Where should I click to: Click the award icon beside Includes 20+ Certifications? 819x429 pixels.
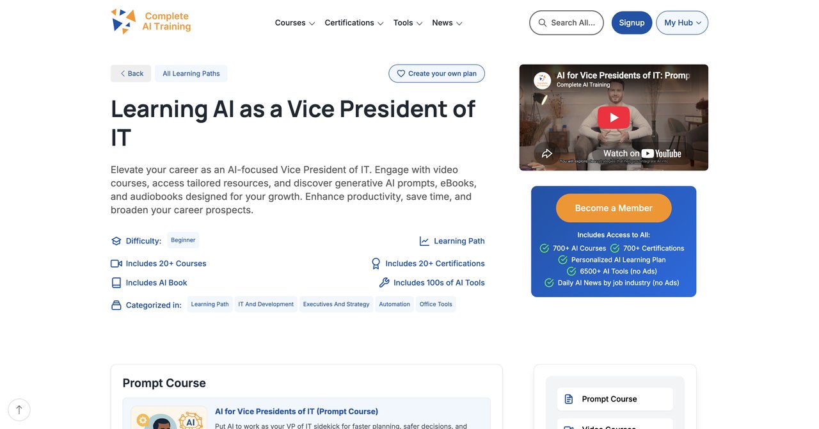(376, 263)
